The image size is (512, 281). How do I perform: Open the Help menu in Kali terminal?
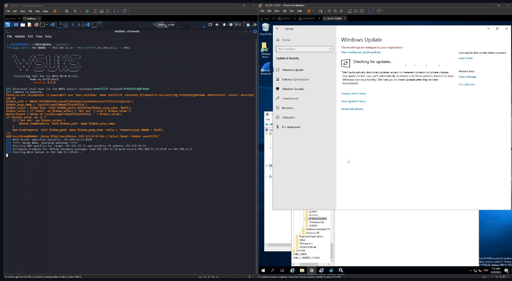click(x=49, y=37)
